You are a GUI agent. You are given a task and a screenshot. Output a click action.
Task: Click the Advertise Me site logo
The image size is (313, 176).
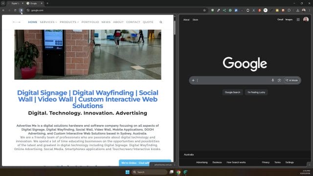click(x=16, y=22)
